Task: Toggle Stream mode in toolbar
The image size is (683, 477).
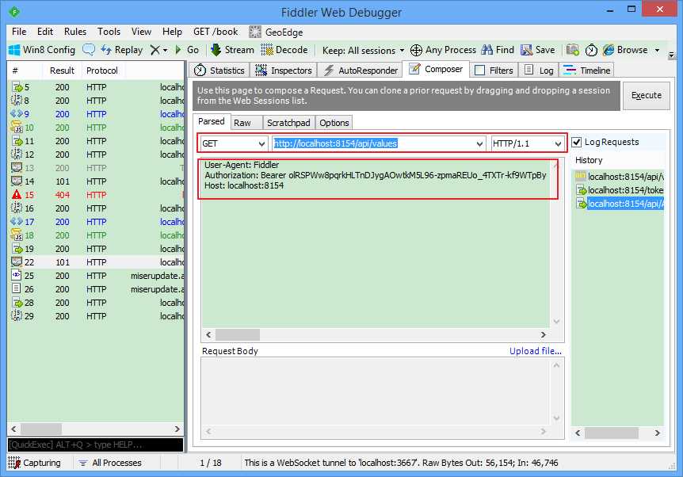Action: point(231,50)
